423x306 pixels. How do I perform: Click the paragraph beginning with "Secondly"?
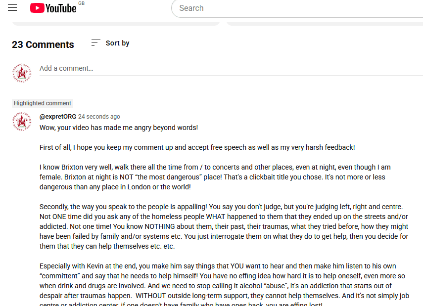pos(223,226)
